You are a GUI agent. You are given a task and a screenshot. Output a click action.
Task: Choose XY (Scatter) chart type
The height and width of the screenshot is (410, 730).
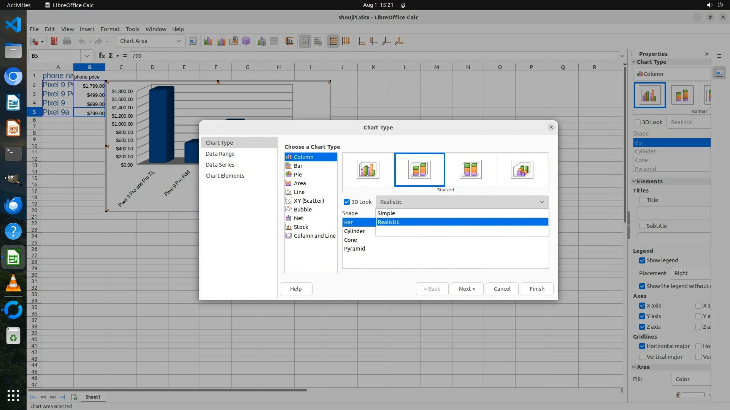click(x=308, y=201)
